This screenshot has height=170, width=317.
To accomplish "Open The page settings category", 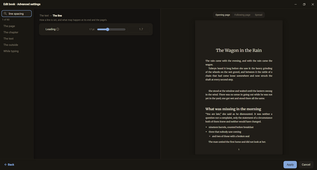I will (9, 26).
